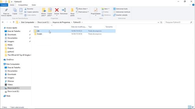Click Copiar caminho in ribbon
Image resolution: width=195 pixels, height=109 pixels.
(x=31, y=12)
